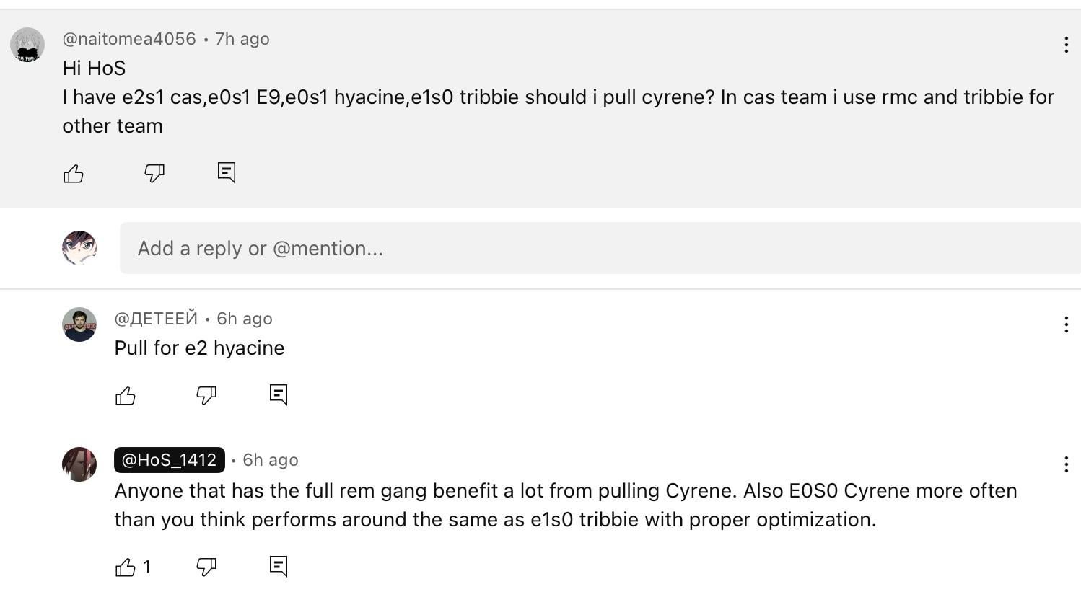This screenshot has height=592, width=1081.
Task: Click HoS_1412's profile avatar
Action: (79, 464)
